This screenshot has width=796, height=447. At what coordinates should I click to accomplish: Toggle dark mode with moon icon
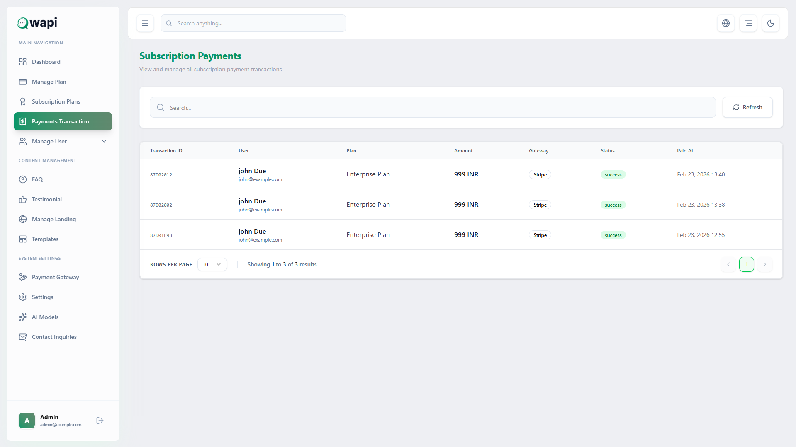[771, 23]
